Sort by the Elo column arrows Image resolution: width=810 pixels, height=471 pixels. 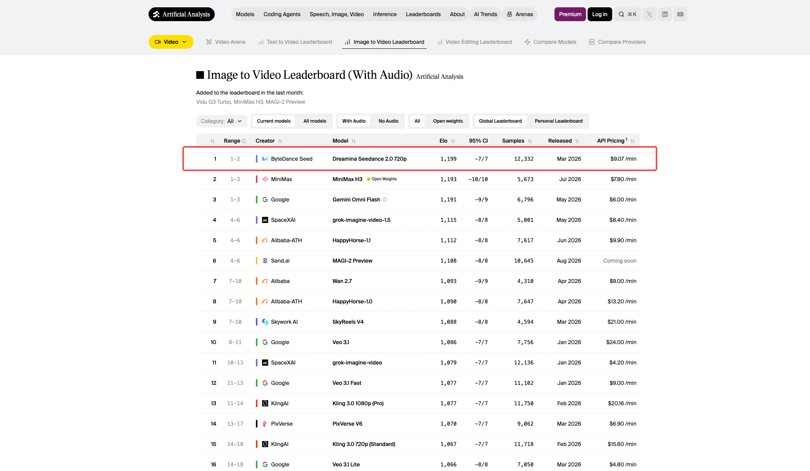(453, 141)
